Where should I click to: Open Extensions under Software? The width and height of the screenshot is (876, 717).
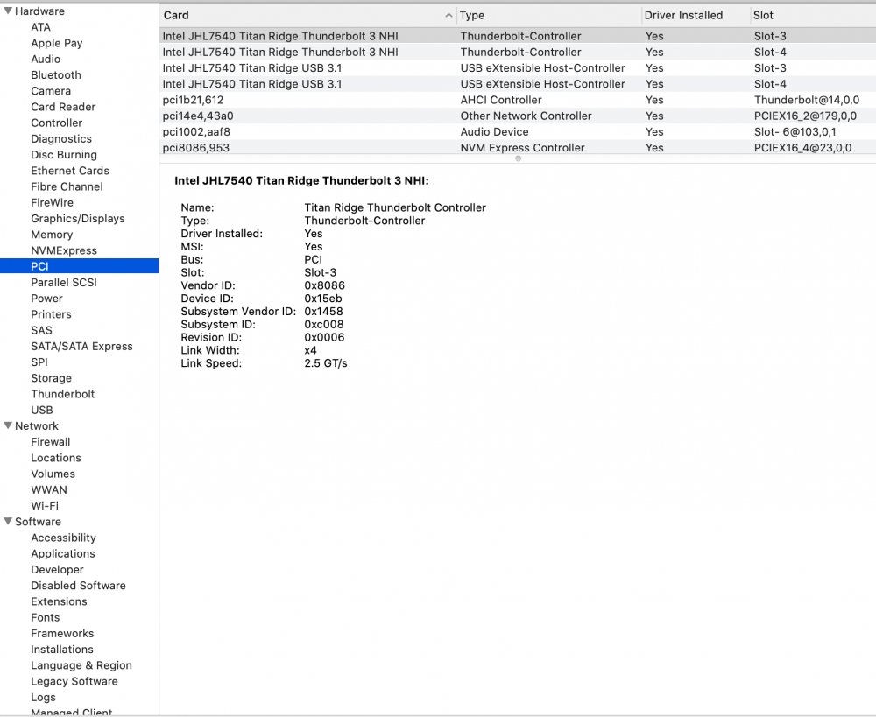59,601
